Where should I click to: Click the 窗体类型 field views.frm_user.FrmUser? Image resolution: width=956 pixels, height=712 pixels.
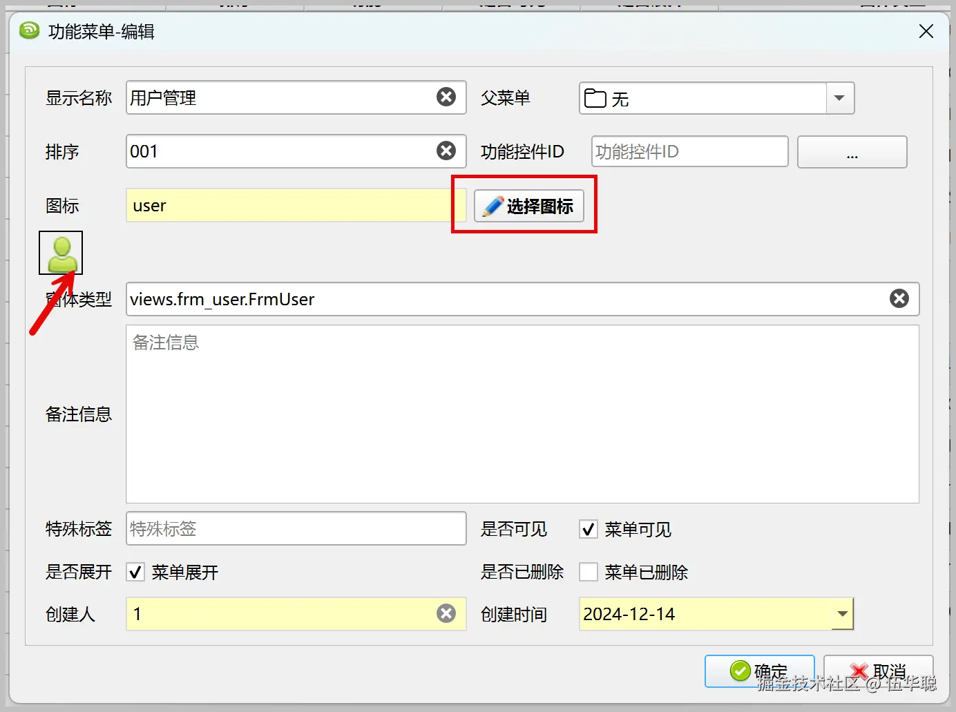tap(523, 299)
